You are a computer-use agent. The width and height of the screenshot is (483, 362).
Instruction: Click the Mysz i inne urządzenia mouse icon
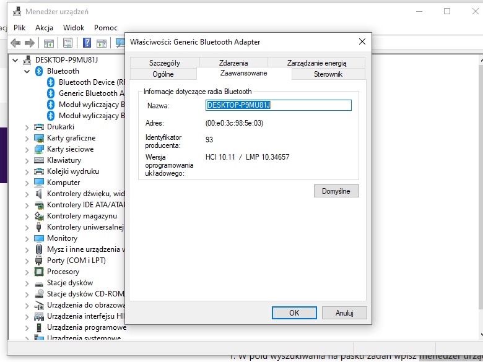tap(39, 249)
